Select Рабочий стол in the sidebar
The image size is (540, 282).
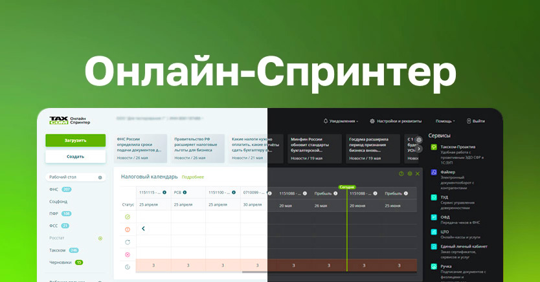pyautogui.click(x=75, y=177)
